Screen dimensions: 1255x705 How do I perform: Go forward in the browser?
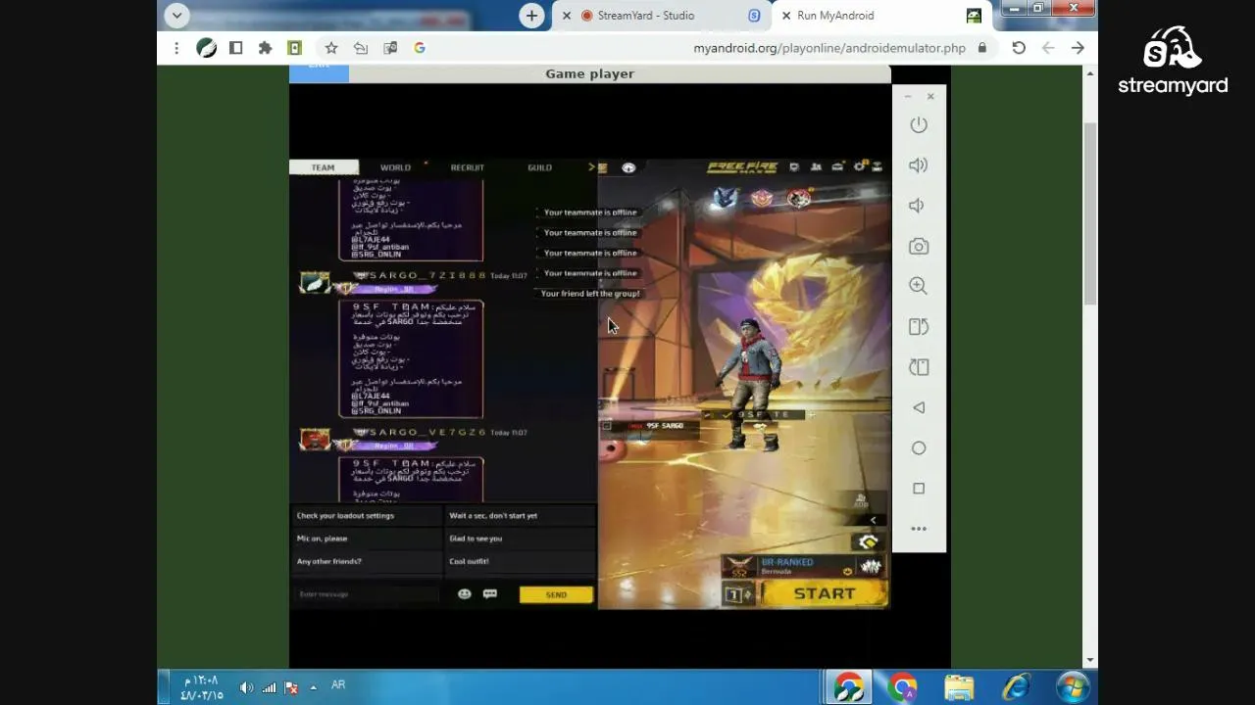click(1078, 48)
